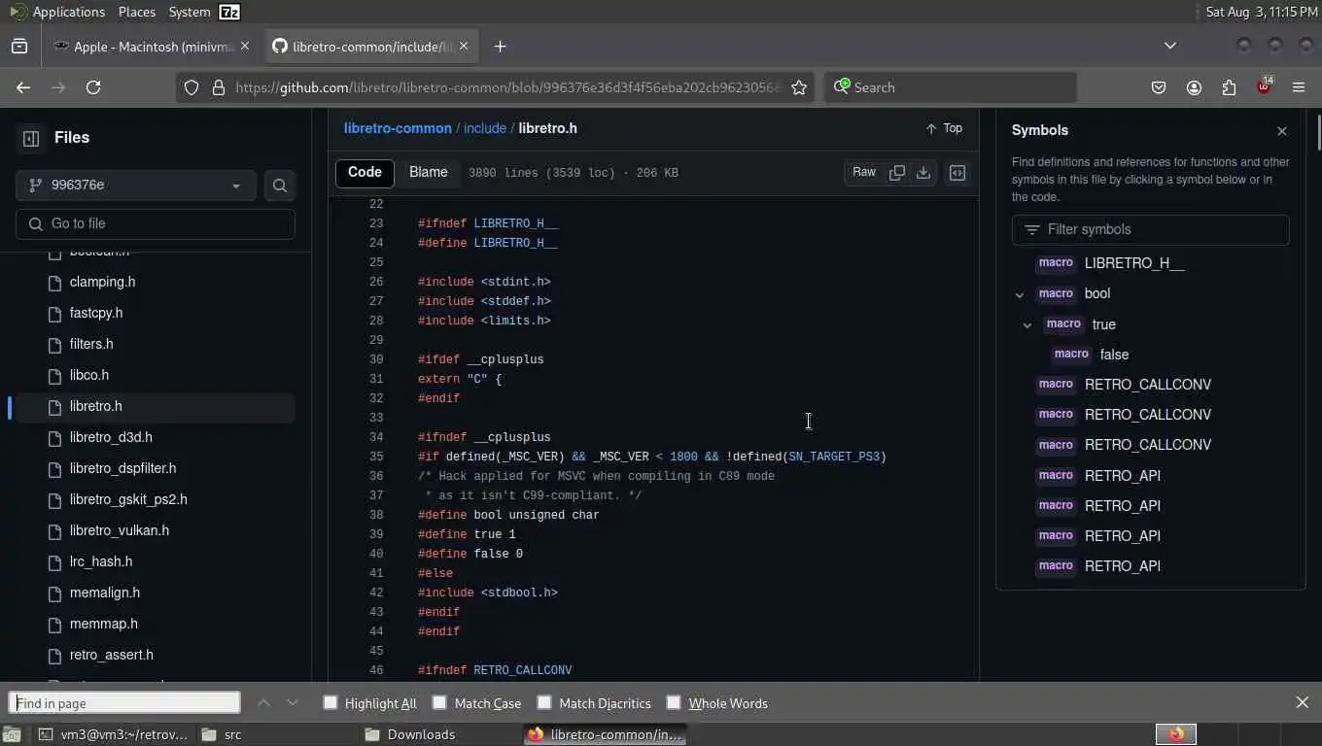This screenshot has width=1322, height=746.
Task: Open Firefox hamburger application menu
Action: (x=1299, y=87)
